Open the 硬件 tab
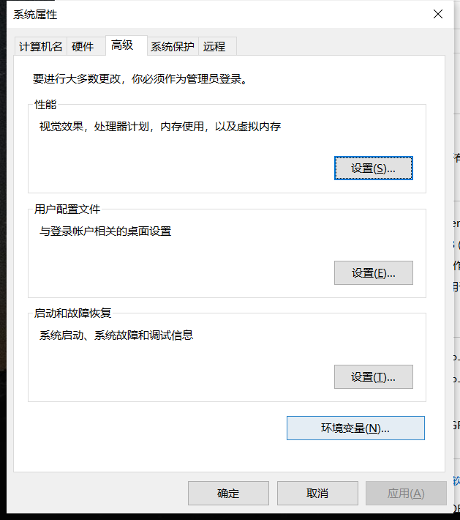Viewport: 460px width, 520px height. point(86,46)
